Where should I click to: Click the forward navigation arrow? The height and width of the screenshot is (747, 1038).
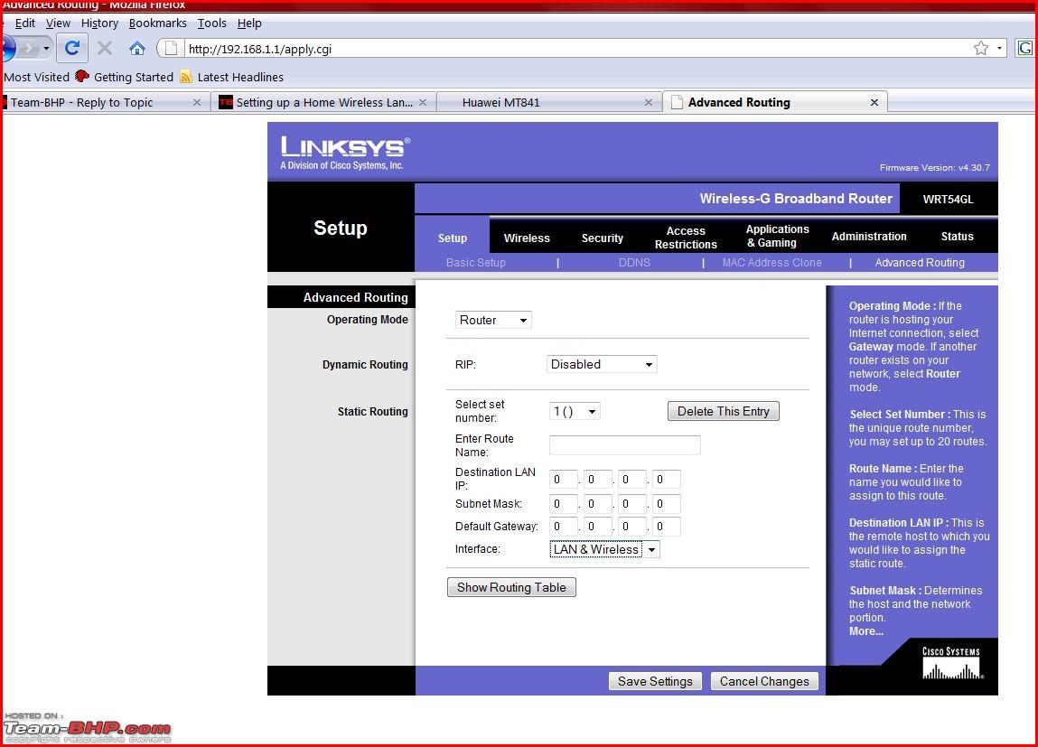(x=28, y=48)
